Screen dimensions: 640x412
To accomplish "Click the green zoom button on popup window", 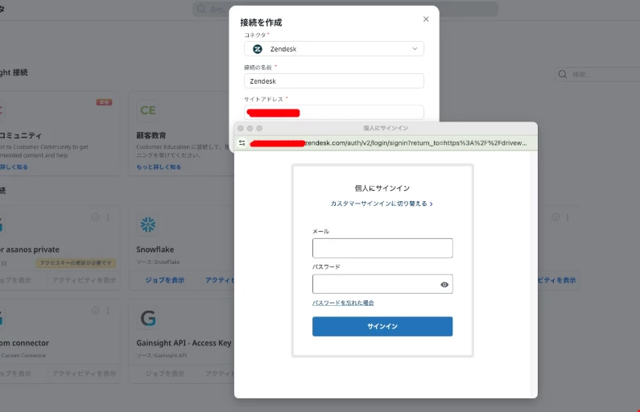I will pos(259,128).
